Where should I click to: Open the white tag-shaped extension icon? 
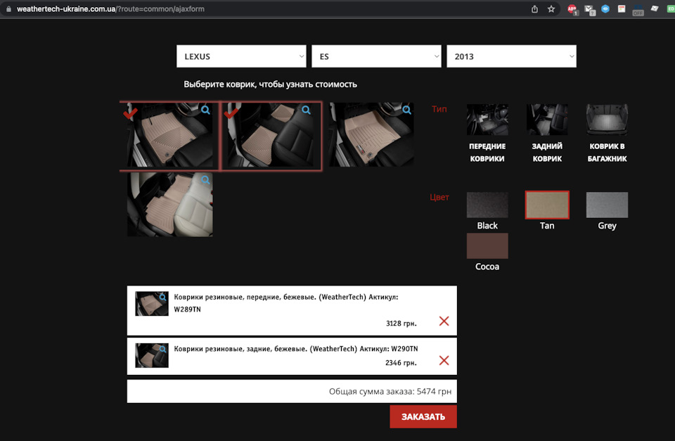pos(655,8)
